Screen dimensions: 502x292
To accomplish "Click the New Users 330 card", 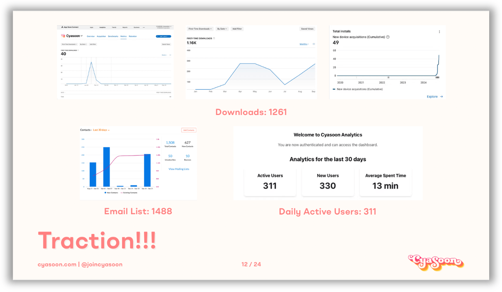I will [x=327, y=182].
